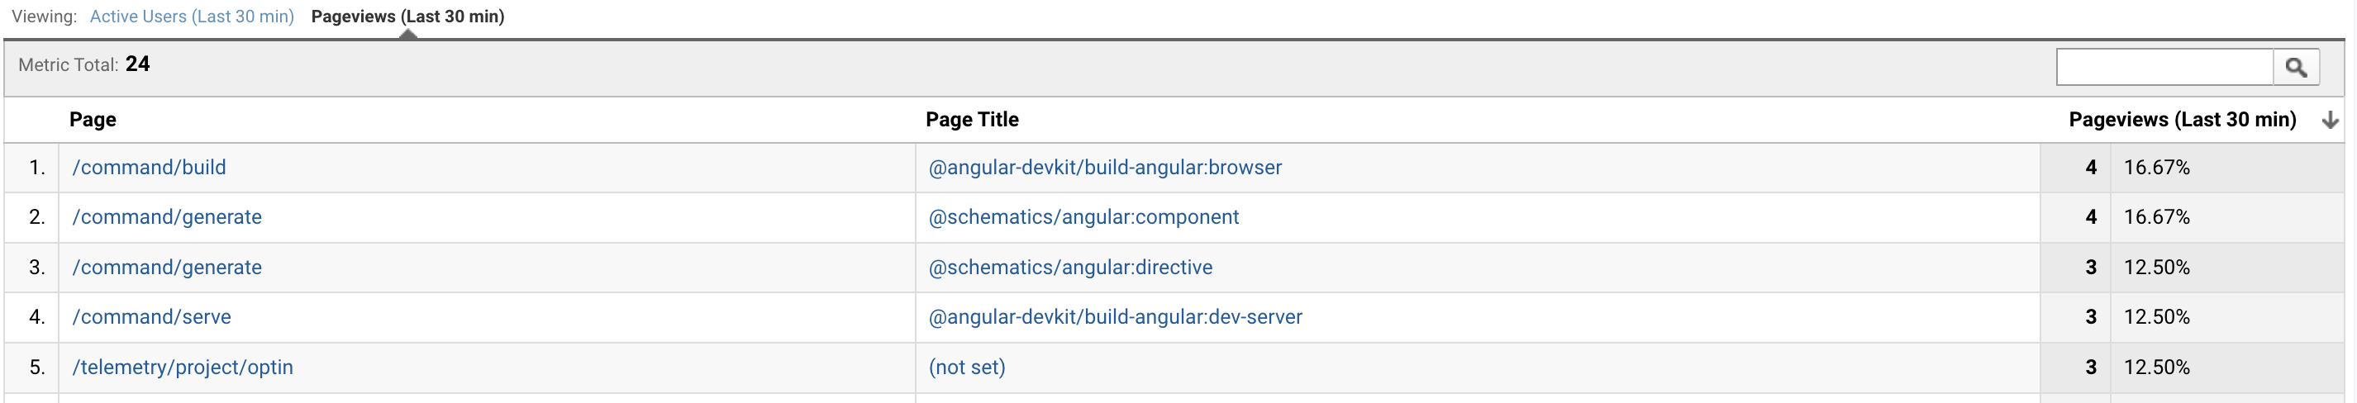Click into the table search field

(x=2164, y=67)
